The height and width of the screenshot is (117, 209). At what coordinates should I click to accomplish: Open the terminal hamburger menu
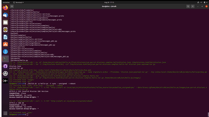point(193,6)
